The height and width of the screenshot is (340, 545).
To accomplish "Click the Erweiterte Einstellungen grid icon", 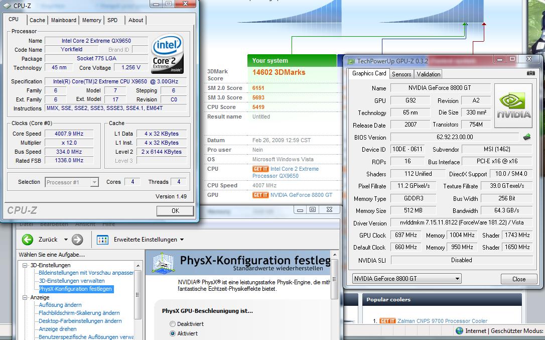I will click(x=102, y=240).
